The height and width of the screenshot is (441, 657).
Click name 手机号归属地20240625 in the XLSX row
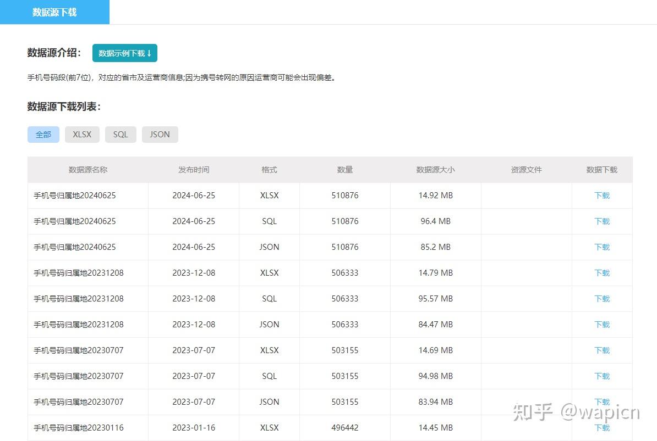[x=75, y=196]
